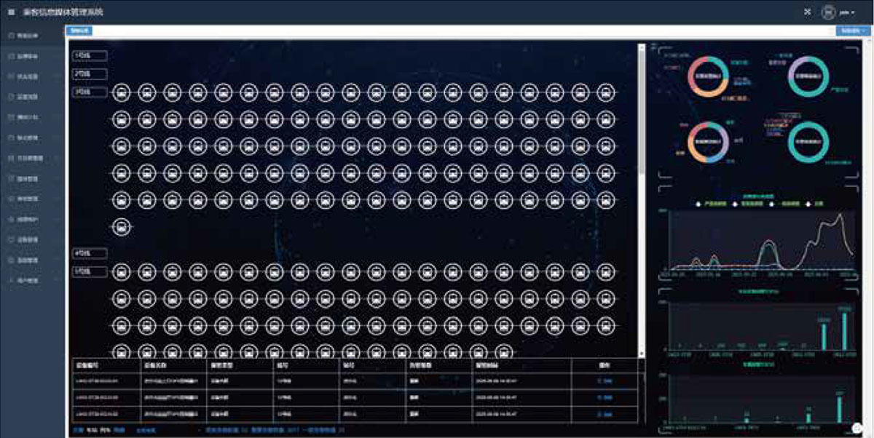The width and height of the screenshot is (874, 438).
Task: Click the top-left donut chart in the right panel
Action: coord(709,76)
